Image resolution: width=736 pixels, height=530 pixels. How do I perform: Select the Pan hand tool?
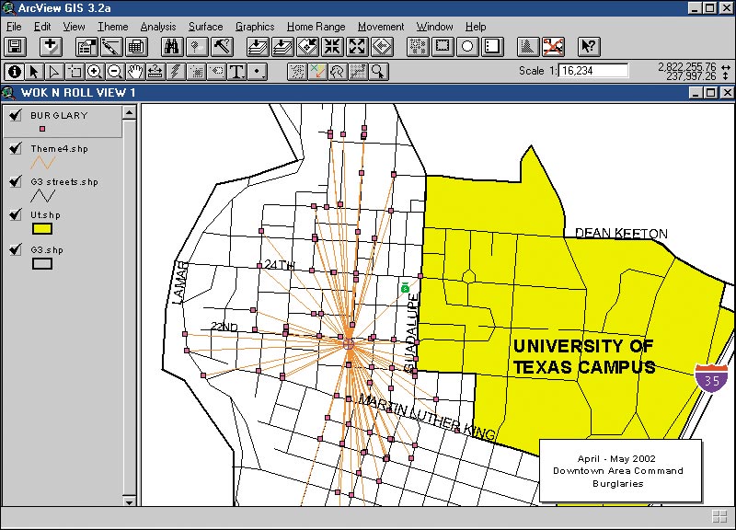135,72
